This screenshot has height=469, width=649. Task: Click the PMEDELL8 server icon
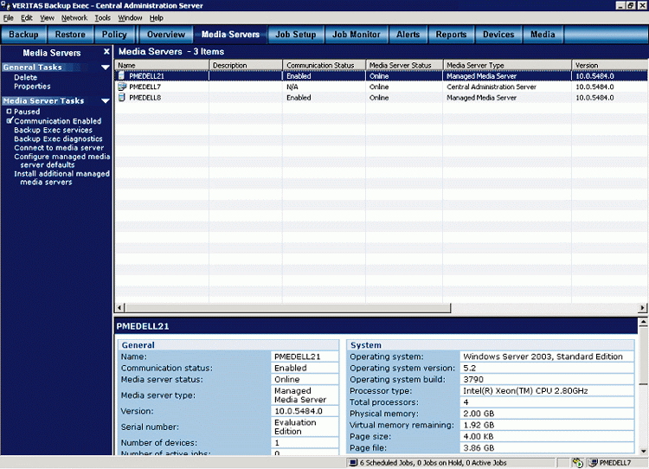122,97
